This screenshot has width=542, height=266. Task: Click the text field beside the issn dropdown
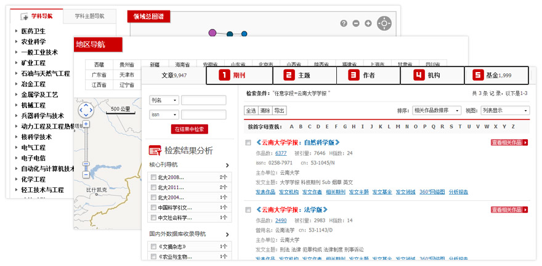tap(203, 114)
